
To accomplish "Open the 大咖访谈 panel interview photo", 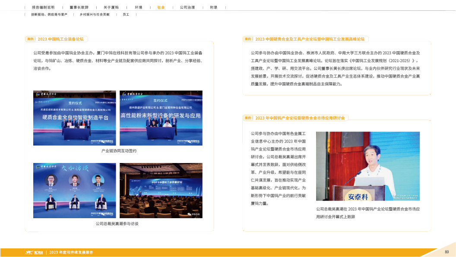I will (75, 190).
